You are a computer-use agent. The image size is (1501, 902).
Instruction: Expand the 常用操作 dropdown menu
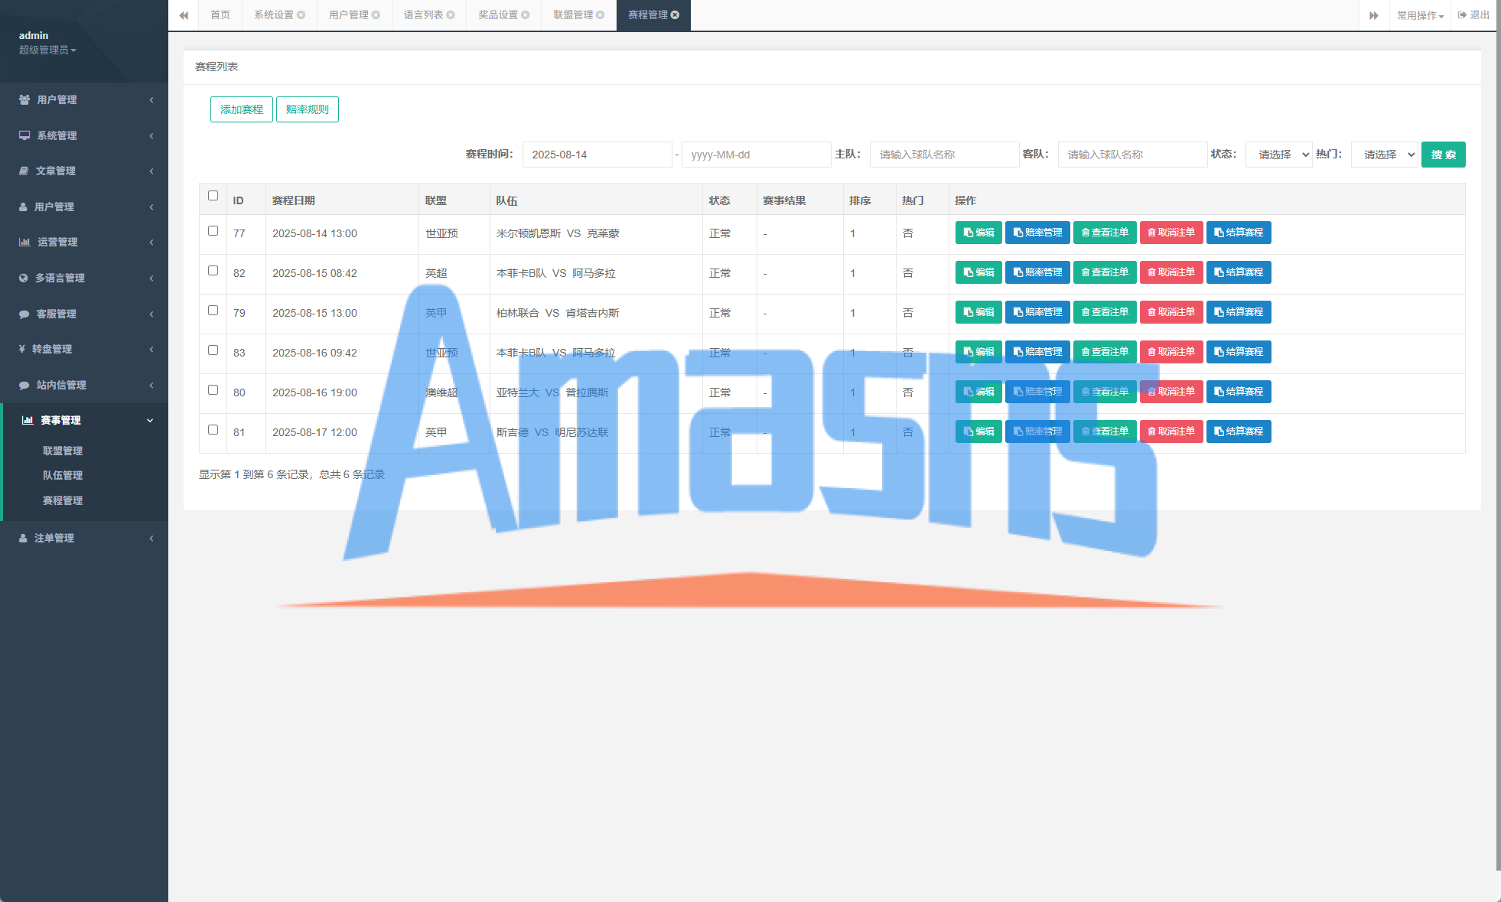pos(1420,15)
